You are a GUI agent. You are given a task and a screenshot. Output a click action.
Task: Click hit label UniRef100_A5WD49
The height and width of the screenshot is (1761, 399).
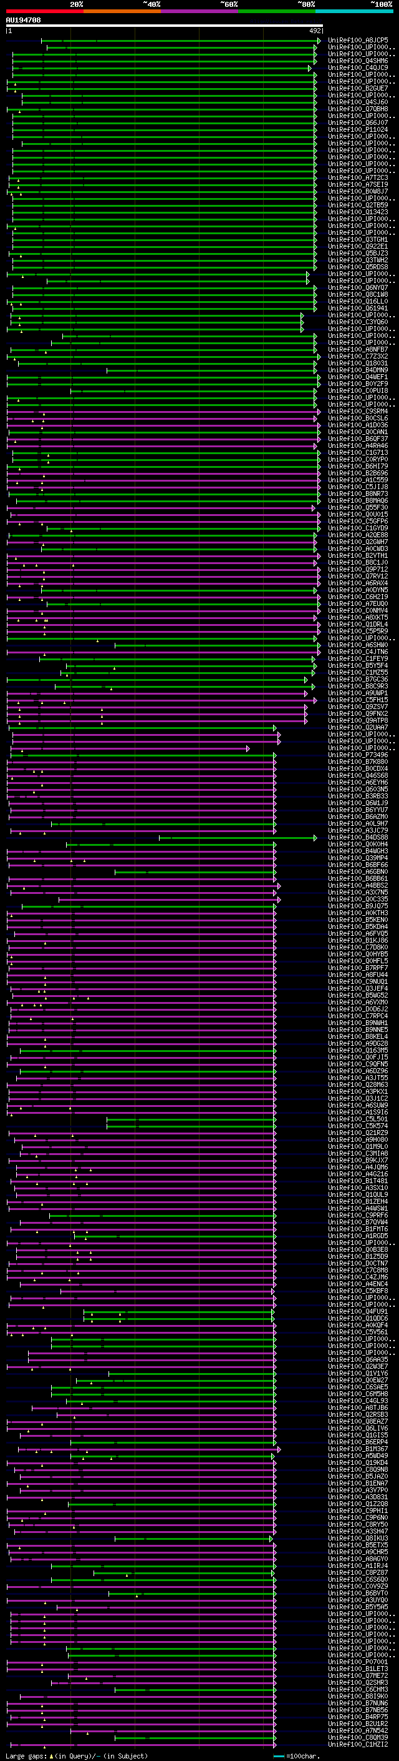tap(358, 1456)
